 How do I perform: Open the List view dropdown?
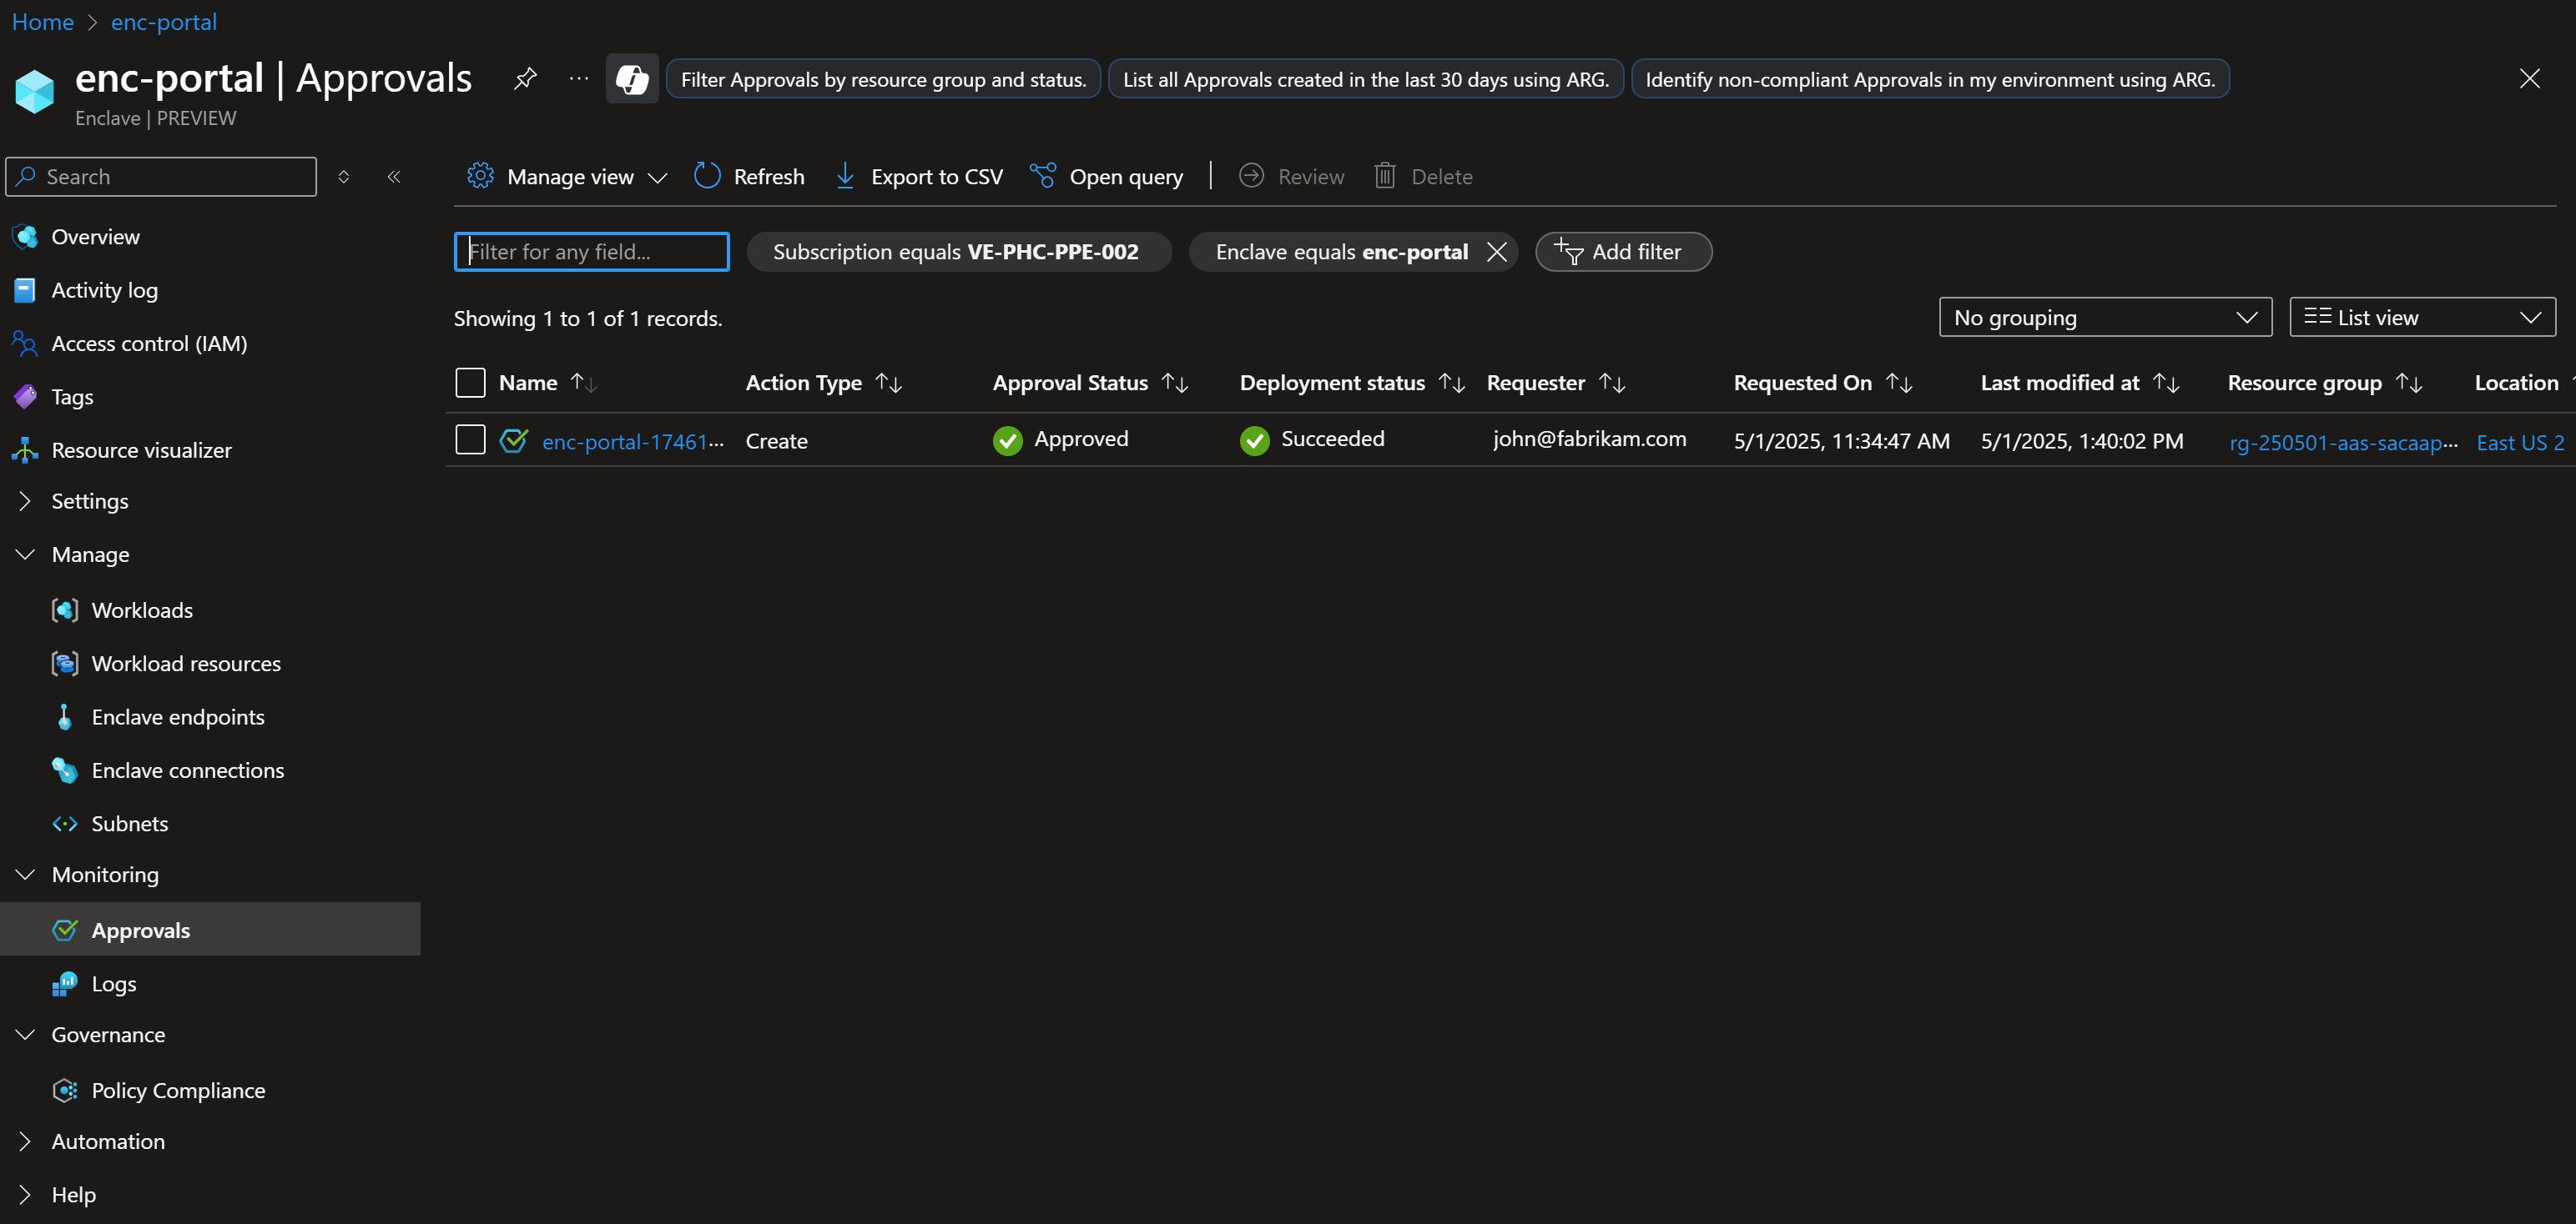(2422, 318)
